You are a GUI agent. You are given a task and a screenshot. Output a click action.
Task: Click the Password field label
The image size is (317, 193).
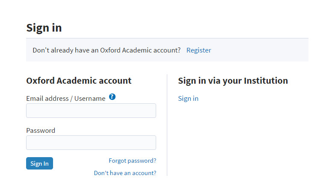41,130
